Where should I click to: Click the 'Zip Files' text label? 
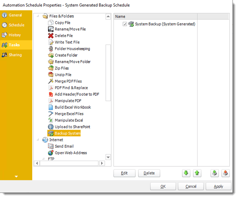[x=62, y=68]
